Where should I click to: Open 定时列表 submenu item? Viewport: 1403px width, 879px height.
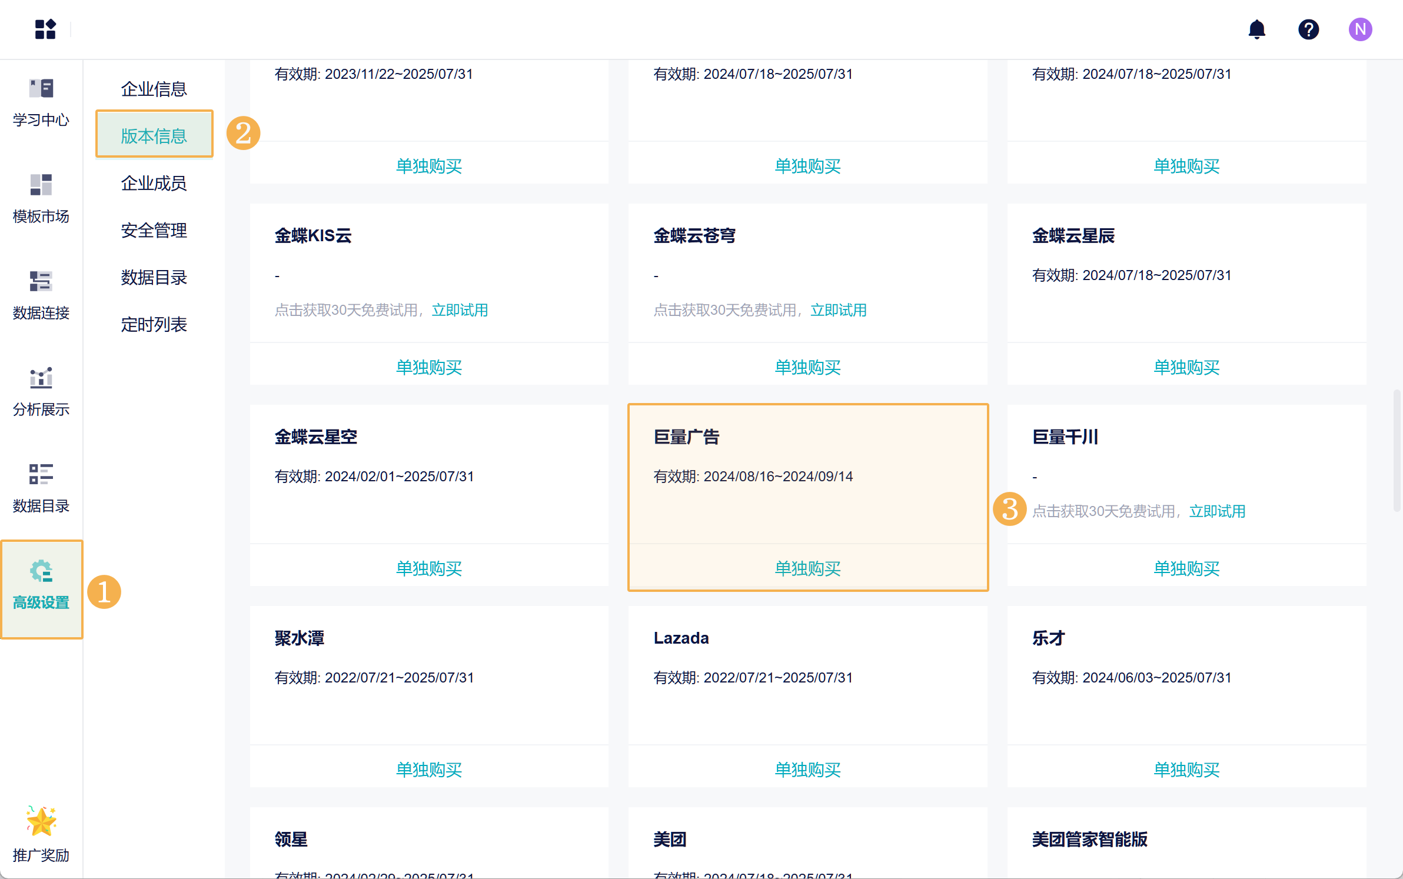[x=154, y=324]
